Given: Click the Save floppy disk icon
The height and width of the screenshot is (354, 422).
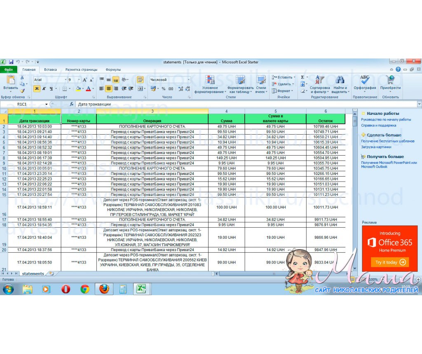Looking at the screenshot, I should (x=11, y=62).
